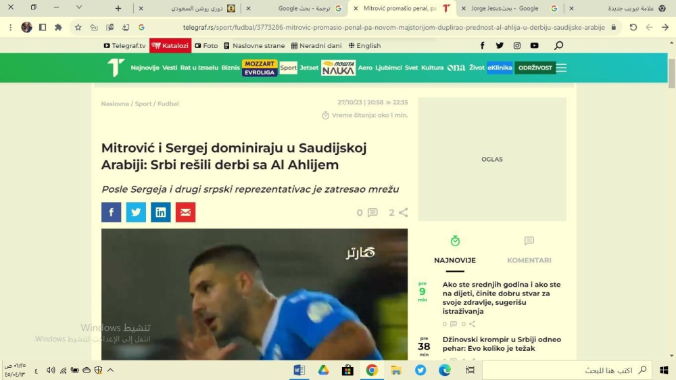Open the Katalozi link in top bar
This screenshot has width=676, height=380.
(x=170, y=45)
